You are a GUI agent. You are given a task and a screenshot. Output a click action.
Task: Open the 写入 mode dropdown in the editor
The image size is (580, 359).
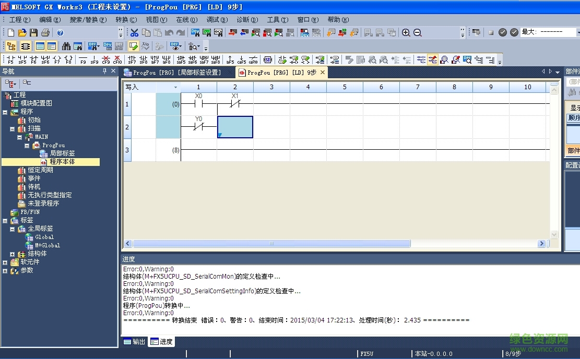(x=176, y=87)
